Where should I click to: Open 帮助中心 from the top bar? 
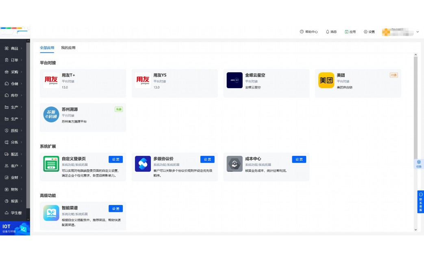tap(309, 32)
